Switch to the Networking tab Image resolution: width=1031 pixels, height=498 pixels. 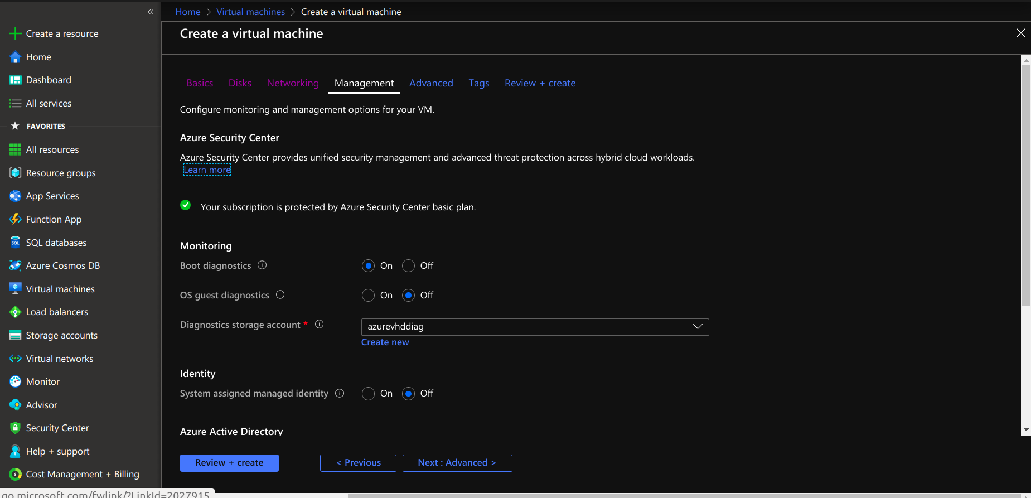point(293,83)
